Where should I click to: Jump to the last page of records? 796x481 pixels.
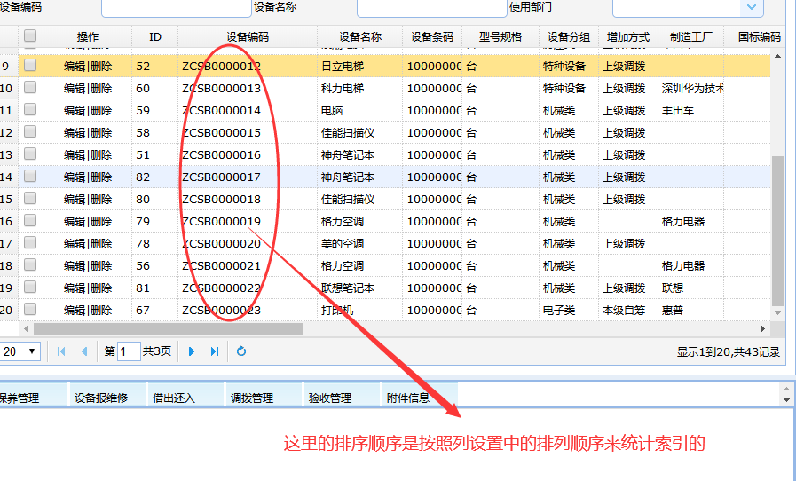pos(214,351)
